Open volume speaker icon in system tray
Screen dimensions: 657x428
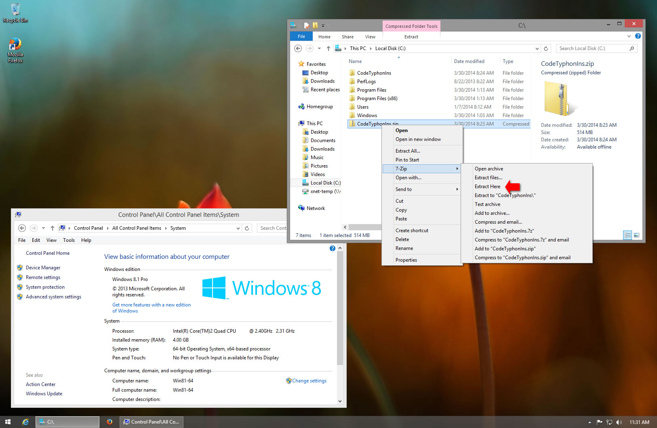pyautogui.click(x=619, y=422)
